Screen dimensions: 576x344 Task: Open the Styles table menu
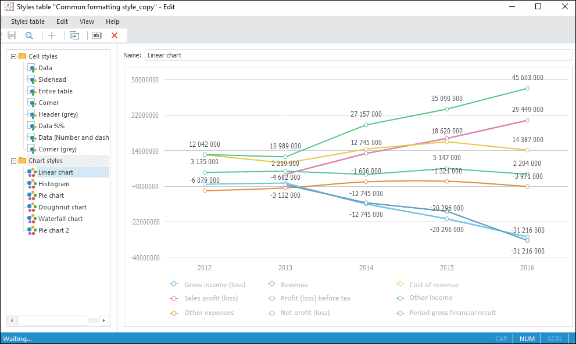pos(28,21)
